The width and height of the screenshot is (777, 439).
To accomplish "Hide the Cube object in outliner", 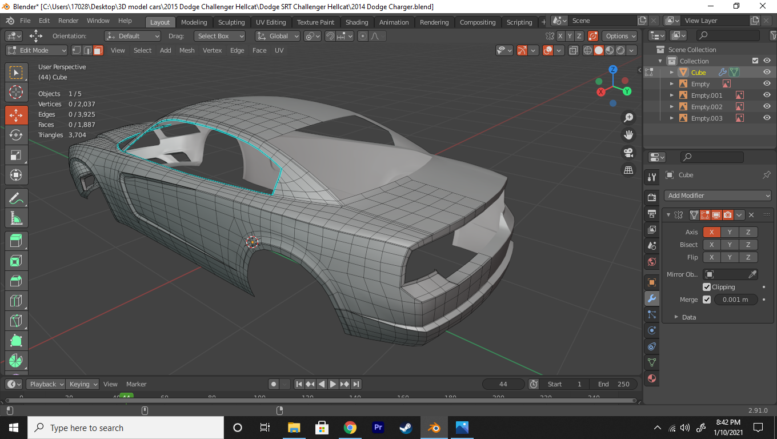I will click(x=767, y=73).
